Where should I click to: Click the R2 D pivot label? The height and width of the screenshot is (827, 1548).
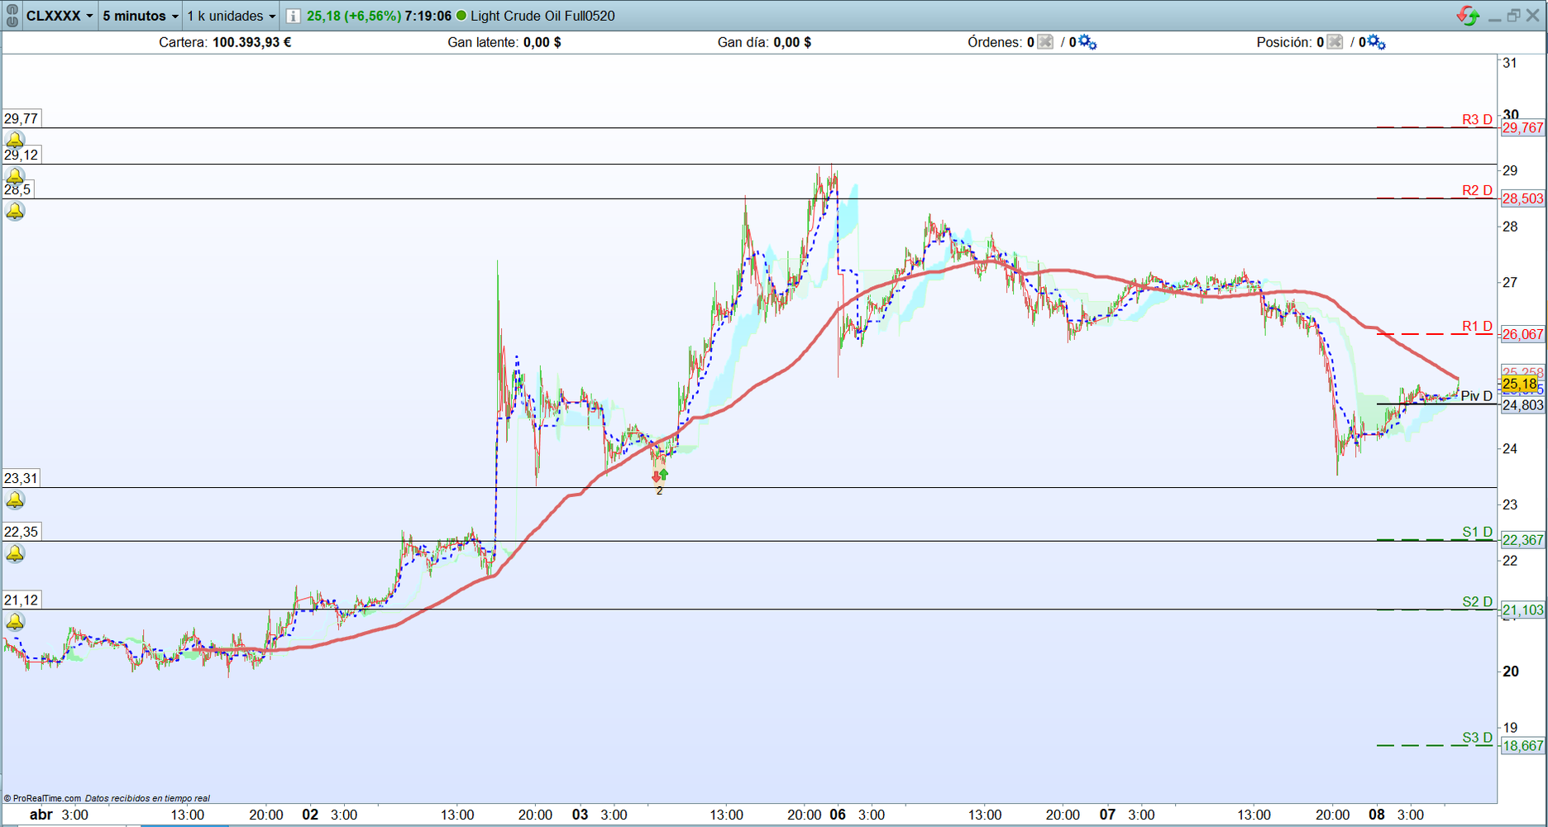point(1477,190)
